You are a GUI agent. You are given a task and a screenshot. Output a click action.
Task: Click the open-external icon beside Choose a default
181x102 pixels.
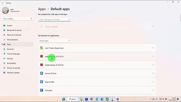(153, 27)
